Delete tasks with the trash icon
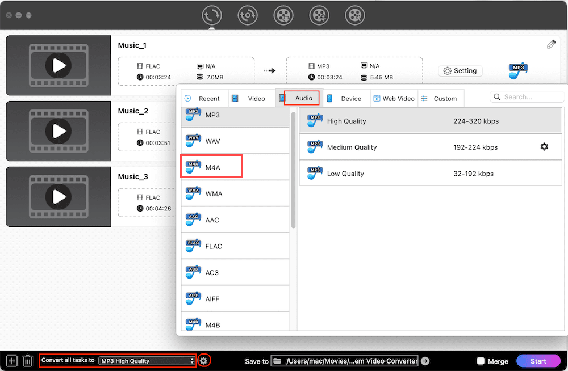The height and width of the screenshot is (371, 568). [27, 361]
